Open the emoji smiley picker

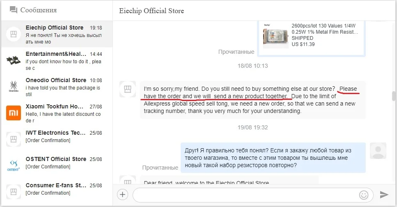364,195
